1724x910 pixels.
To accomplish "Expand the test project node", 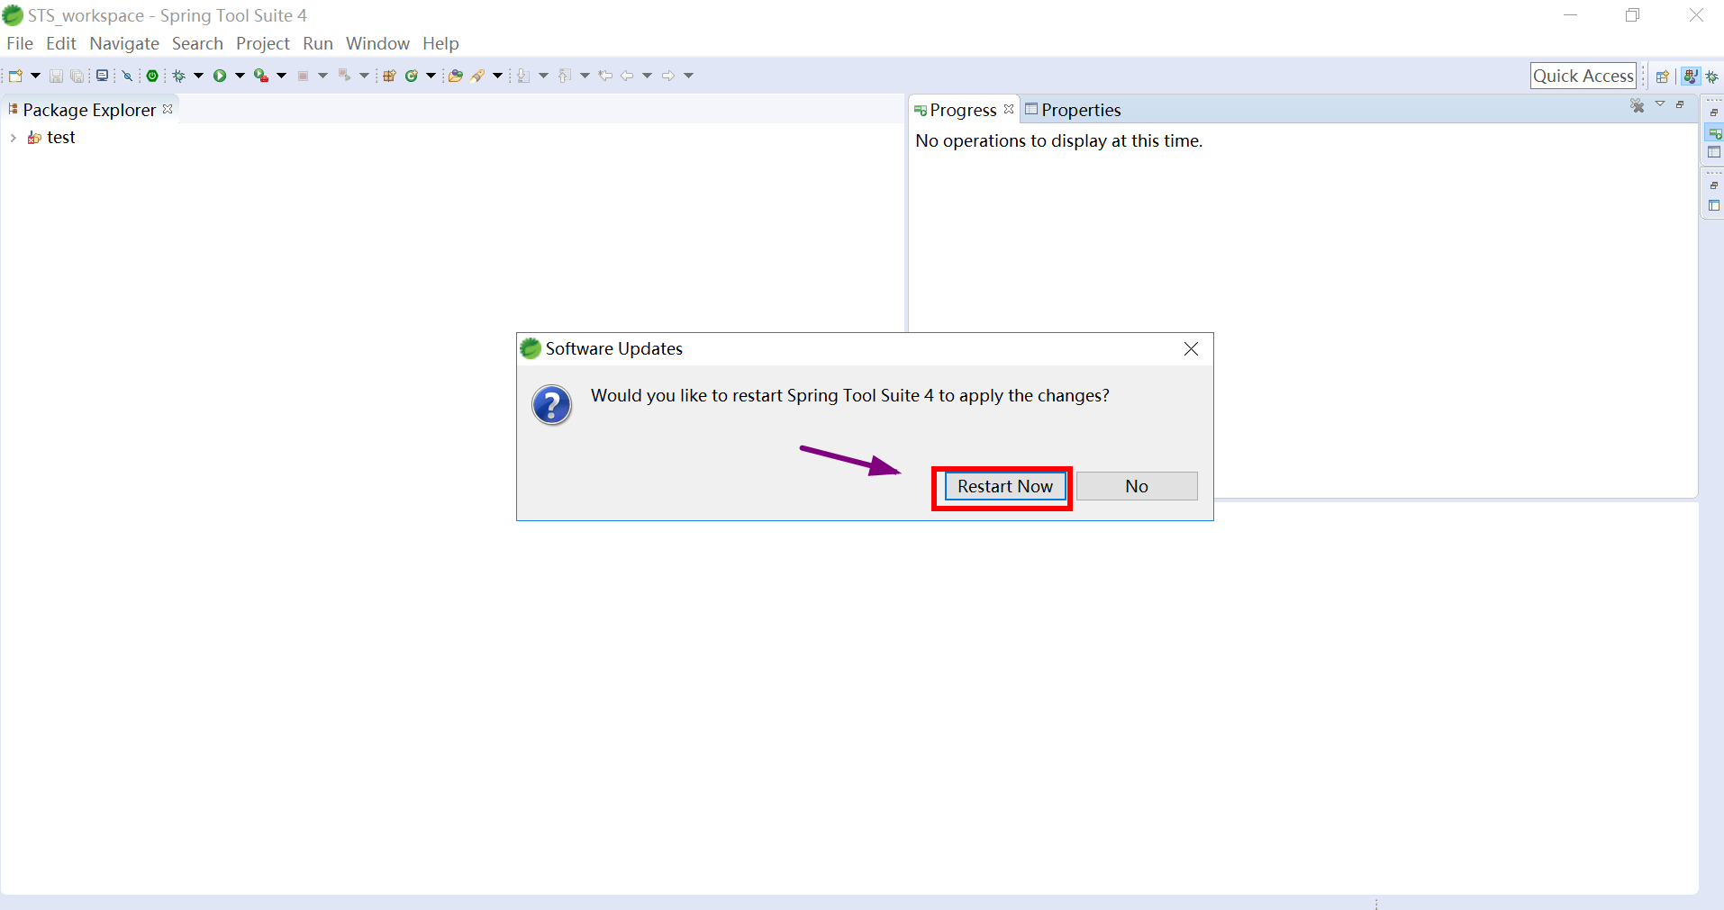I will click(x=13, y=138).
